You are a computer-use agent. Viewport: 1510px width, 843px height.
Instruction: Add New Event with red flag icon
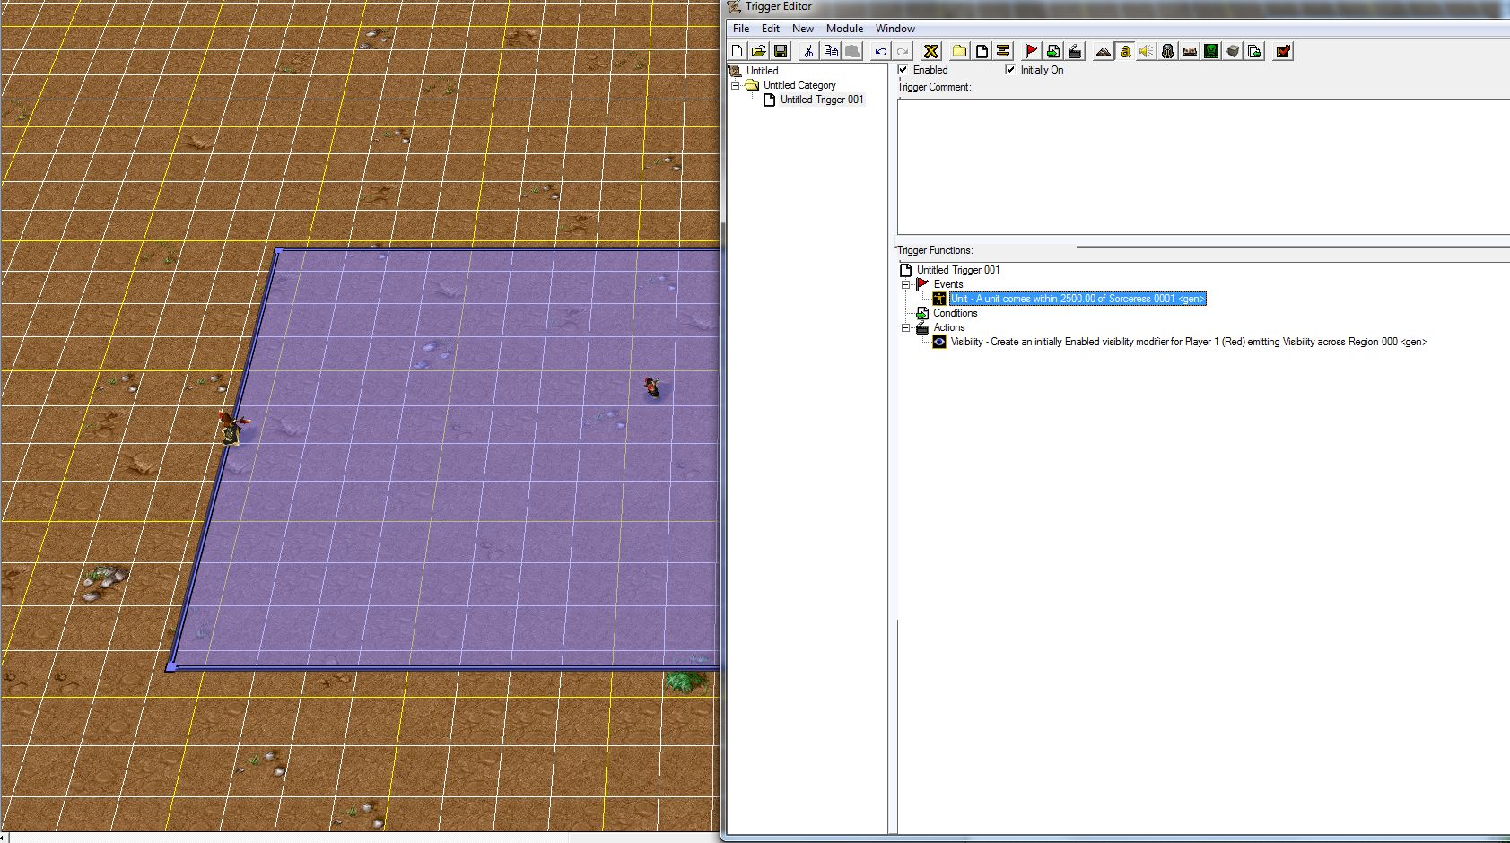pos(1032,51)
